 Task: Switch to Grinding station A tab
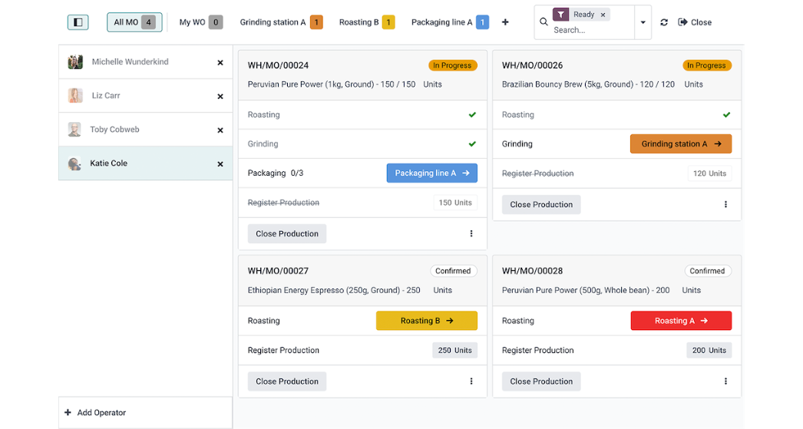(281, 22)
